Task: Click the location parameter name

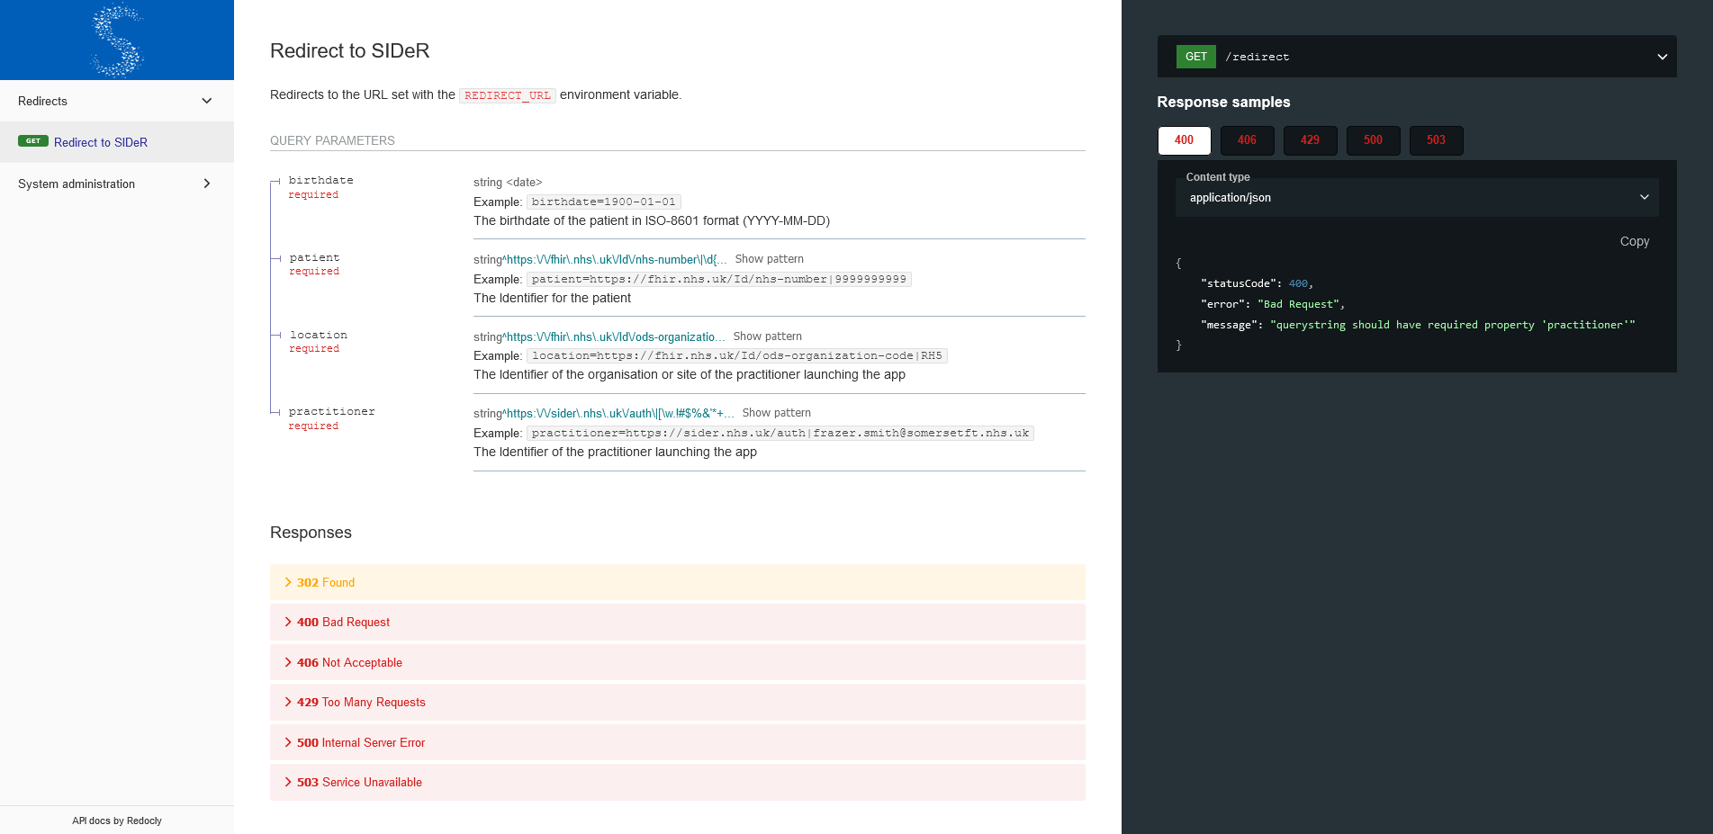Action: click(x=318, y=335)
